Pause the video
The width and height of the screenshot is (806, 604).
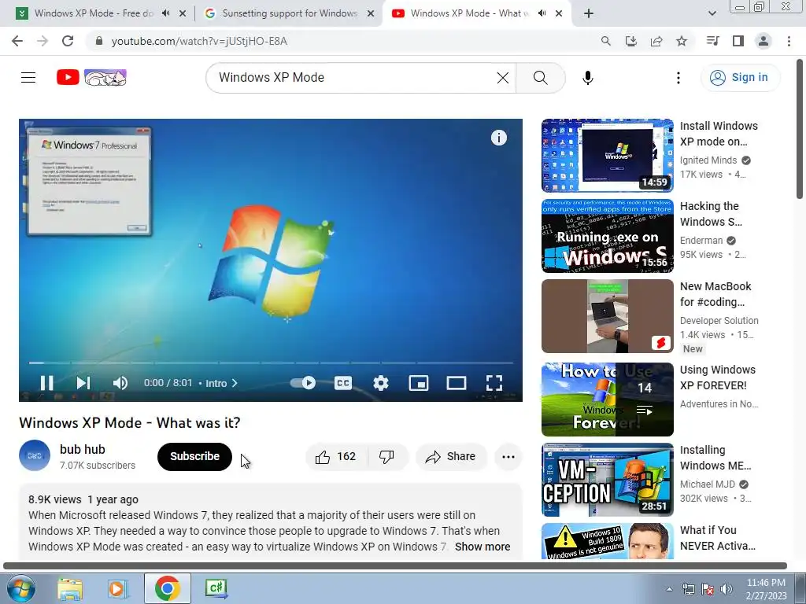point(46,383)
